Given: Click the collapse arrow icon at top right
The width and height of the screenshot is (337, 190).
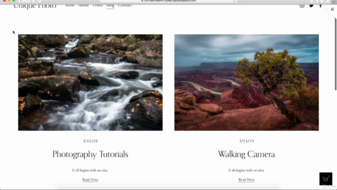Looking at the screenshot, I should (x=332, y=9).
